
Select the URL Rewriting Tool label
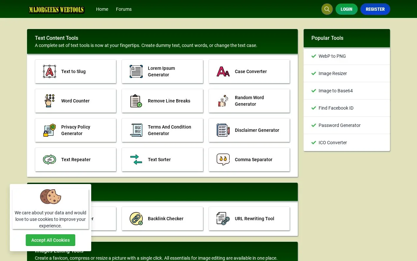coord(254,219)
